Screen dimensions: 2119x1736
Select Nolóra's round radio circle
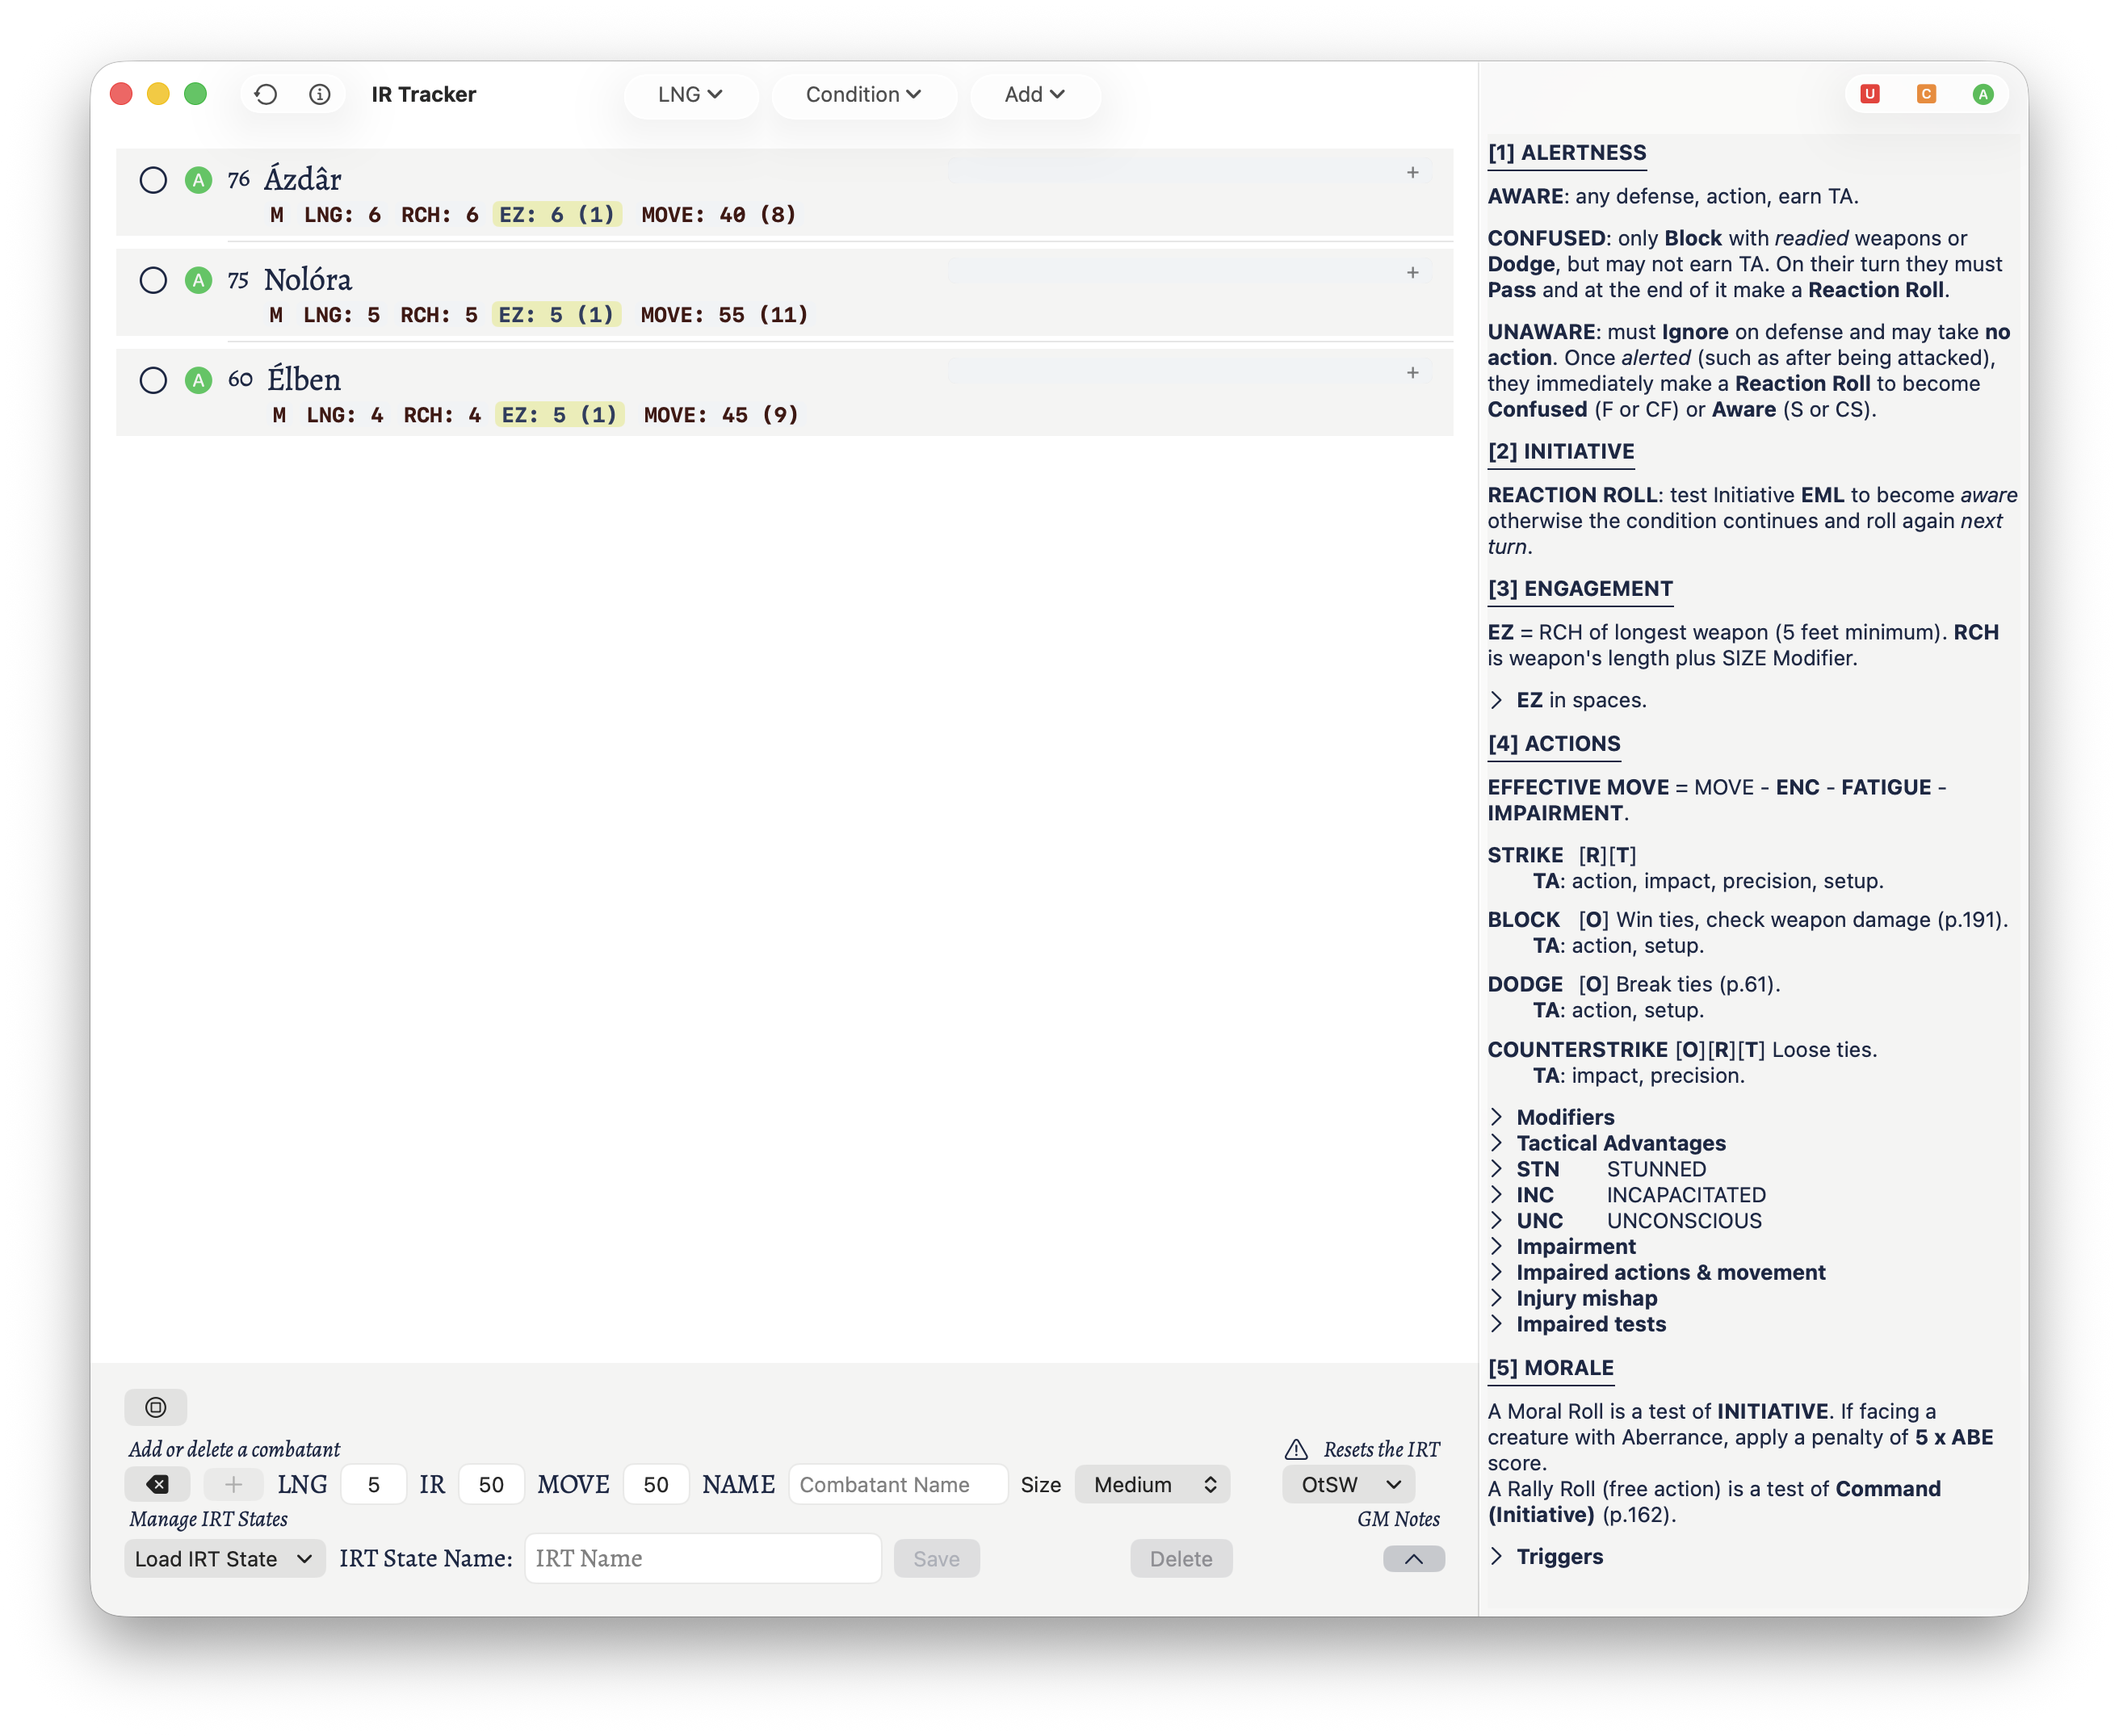pyautogui.click(x=153, y=280)
